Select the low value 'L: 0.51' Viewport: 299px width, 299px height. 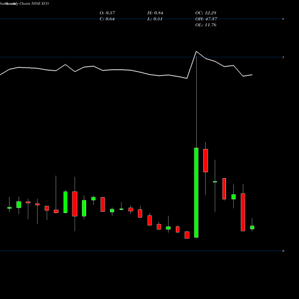[x=155, y=19]
